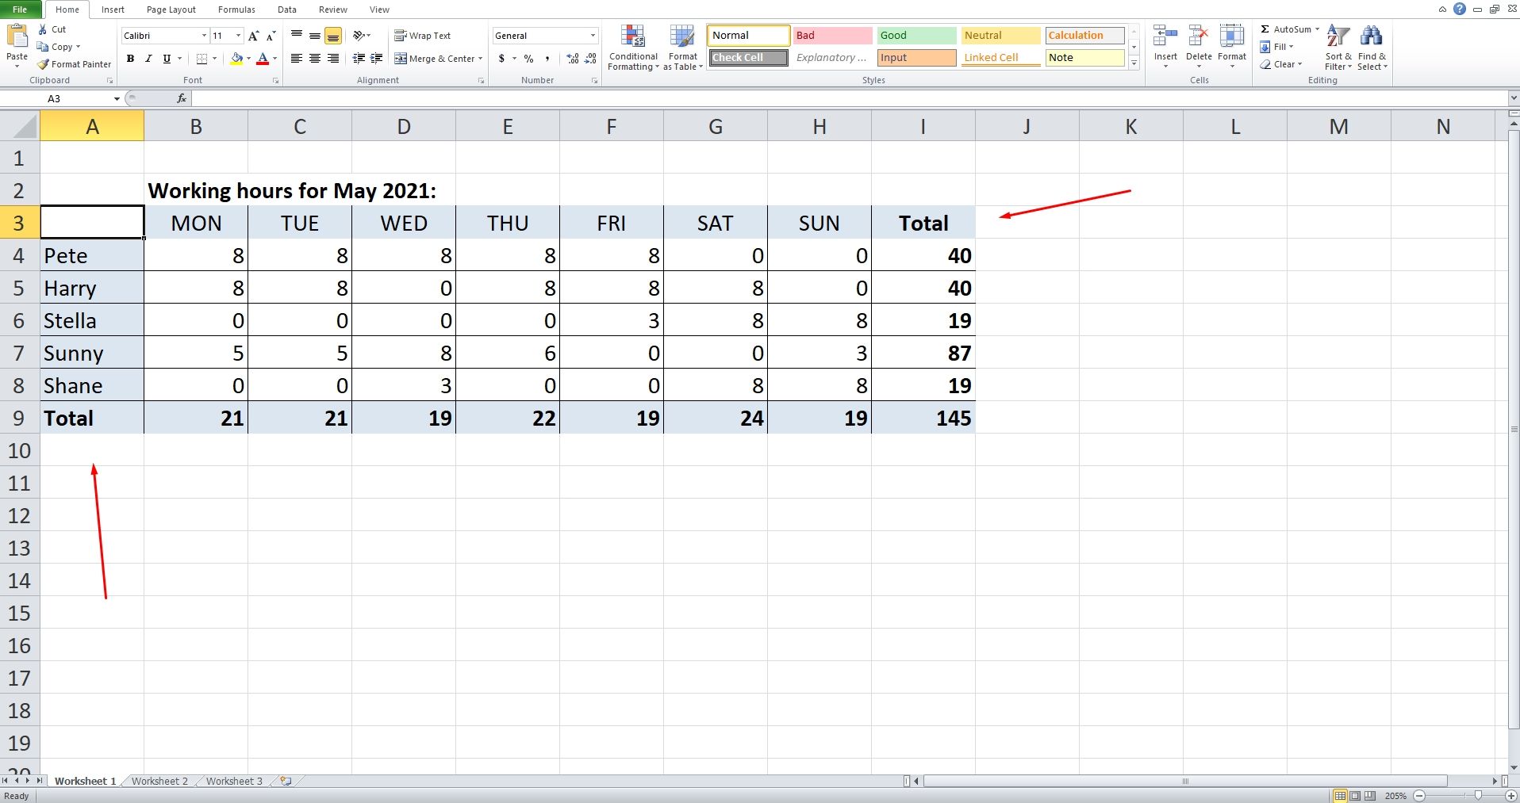Click the Clear button in Editing group
This screenshot has height=803, width=1520.
click(x=1280, y=64)
